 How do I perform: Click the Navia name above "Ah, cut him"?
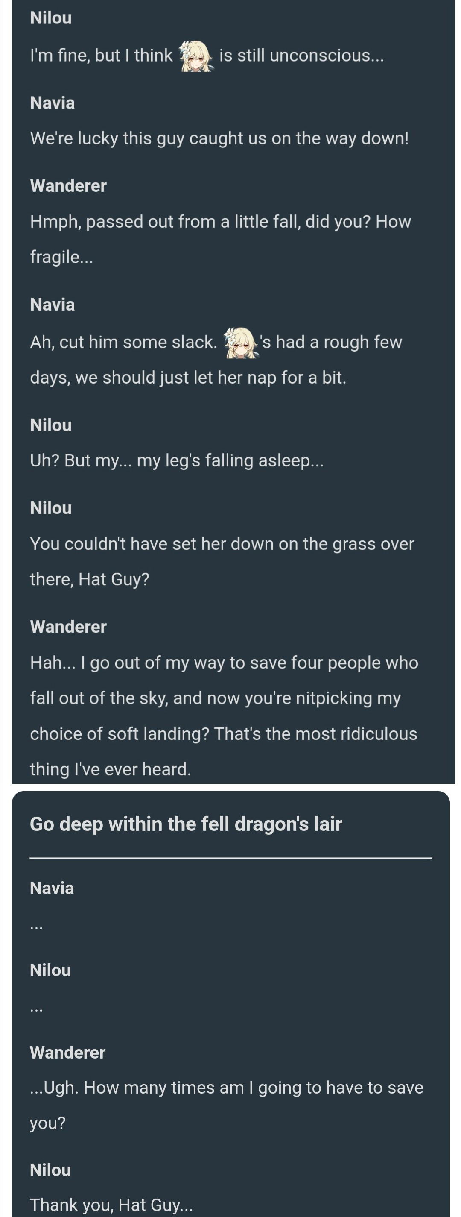(53, 305)
